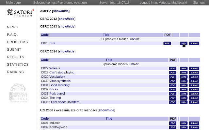Hide the C029 Vocabulary problem
Image resolution: width=209 pixels, height=130 pixels.
coord(184,77)
